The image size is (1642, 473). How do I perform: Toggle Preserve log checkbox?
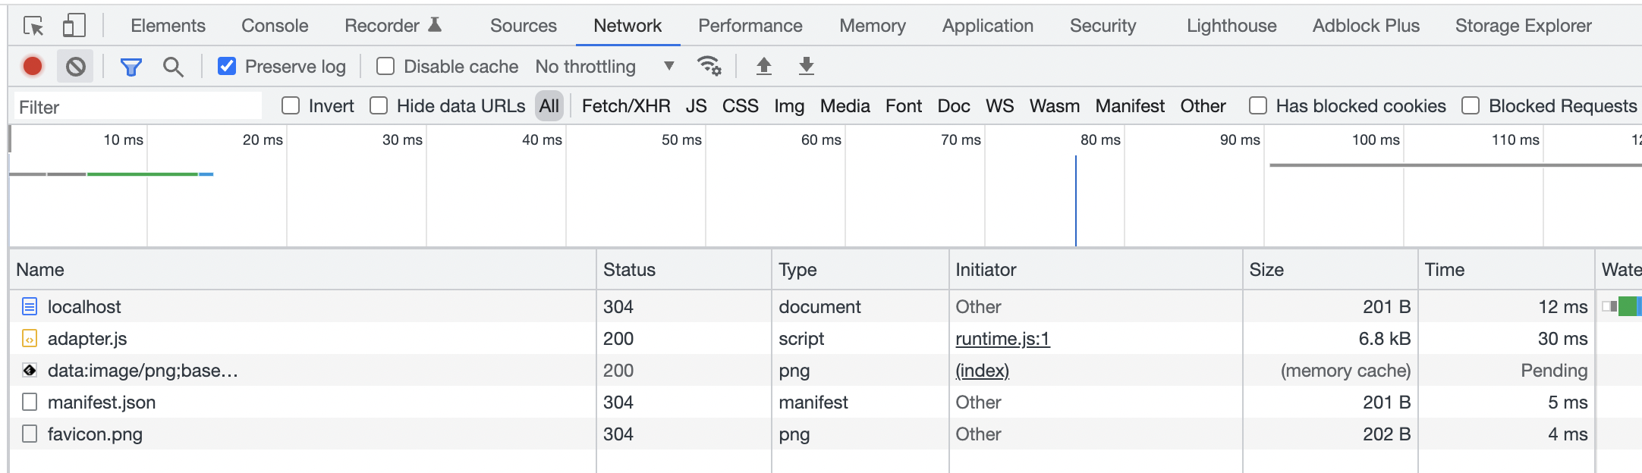(x=227, y=66)
